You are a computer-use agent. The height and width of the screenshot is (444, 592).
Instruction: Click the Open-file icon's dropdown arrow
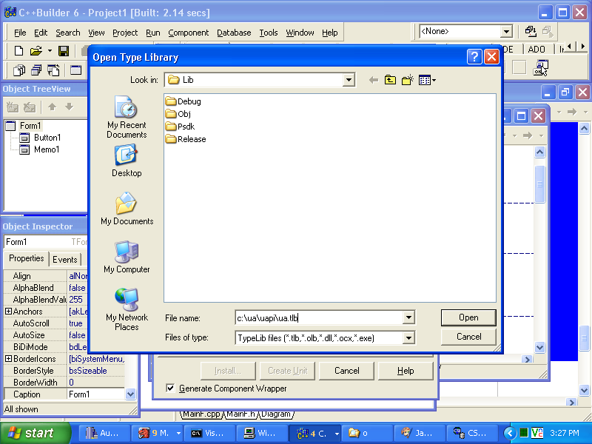(x=50, y=50)
